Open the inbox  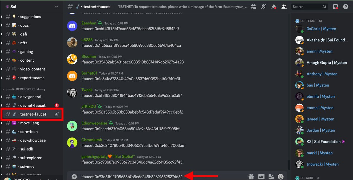pos(336,6)
